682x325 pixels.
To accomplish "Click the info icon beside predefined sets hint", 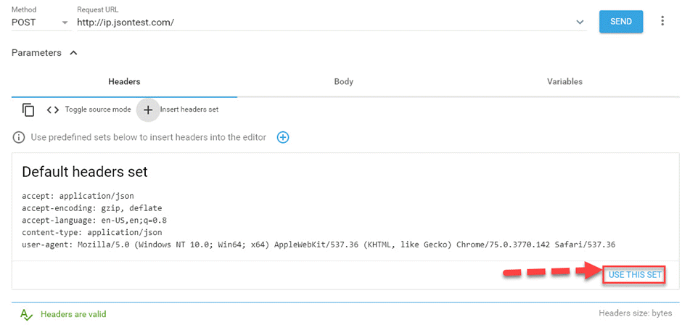I will (19, 137).
